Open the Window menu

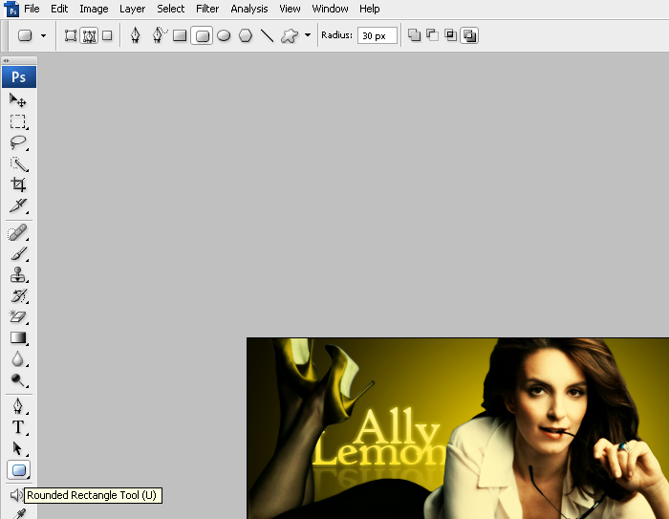(x=330, y=9)
